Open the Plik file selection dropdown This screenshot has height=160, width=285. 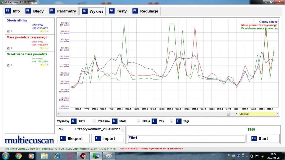123,129
